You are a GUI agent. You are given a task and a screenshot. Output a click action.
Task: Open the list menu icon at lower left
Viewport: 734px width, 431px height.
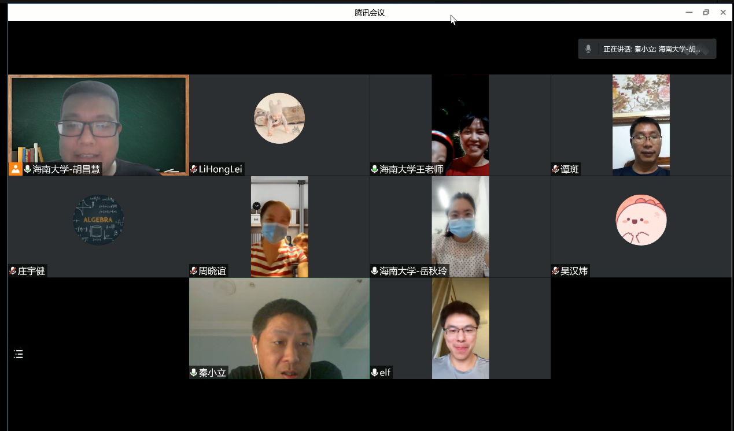tap(19, 354)
